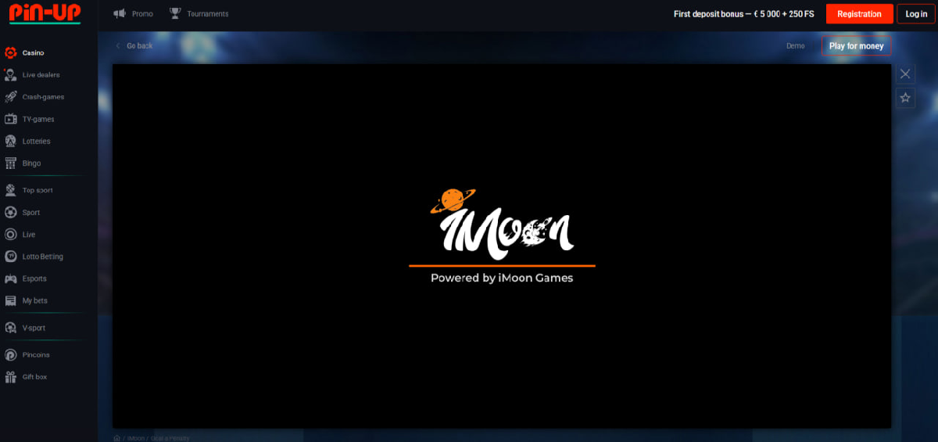Select TV-games in the sidebar
938x442 pixels.
click(38, 119)
